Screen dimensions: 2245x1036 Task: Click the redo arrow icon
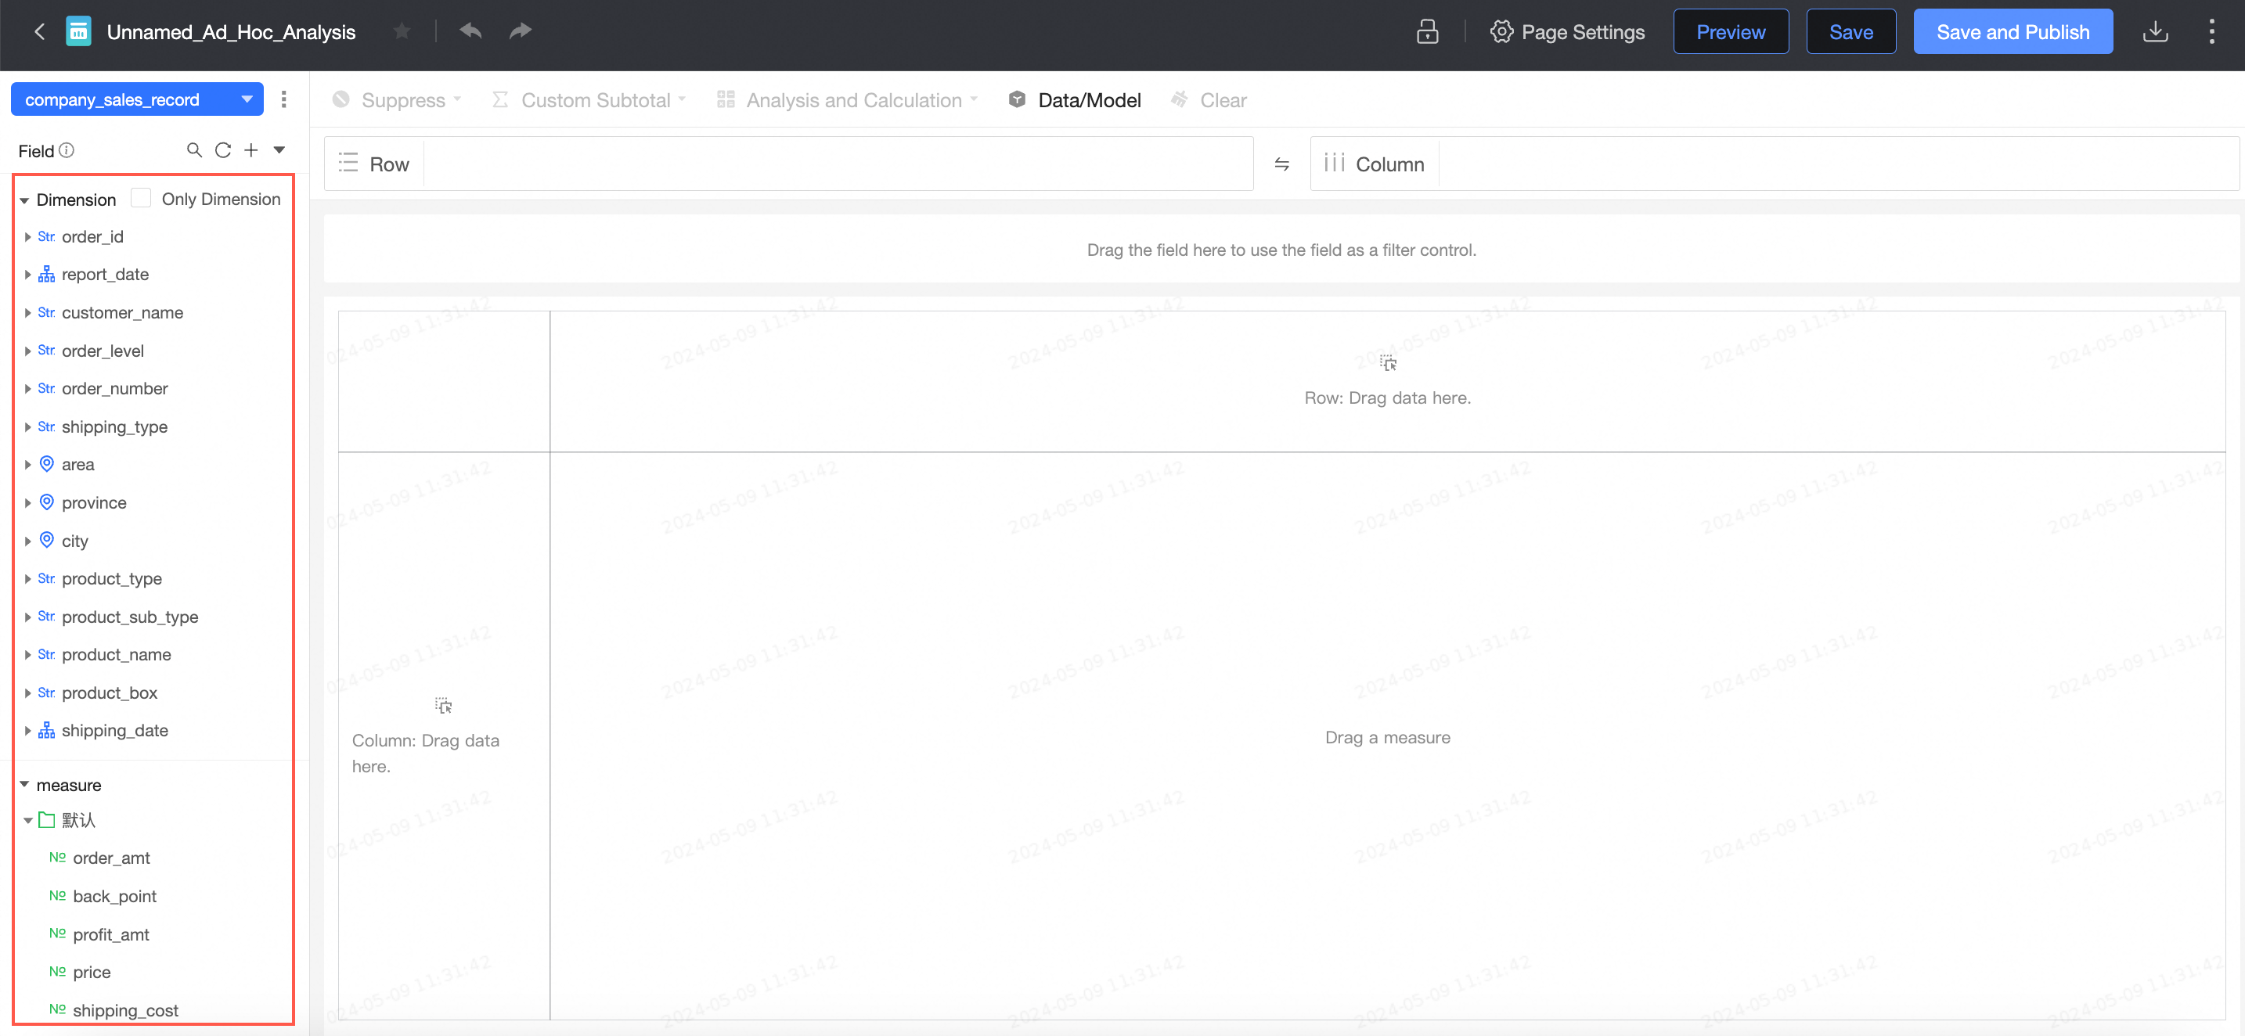521,32
